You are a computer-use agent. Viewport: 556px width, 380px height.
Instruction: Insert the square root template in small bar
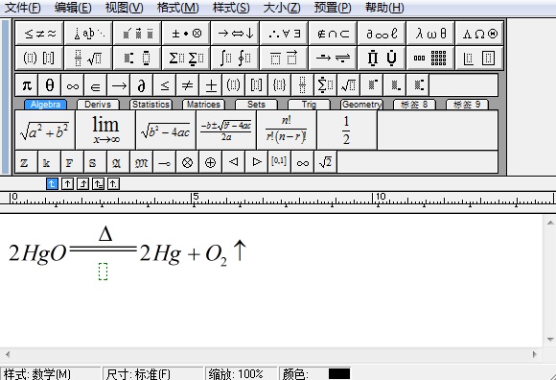[x=349, y=85]
